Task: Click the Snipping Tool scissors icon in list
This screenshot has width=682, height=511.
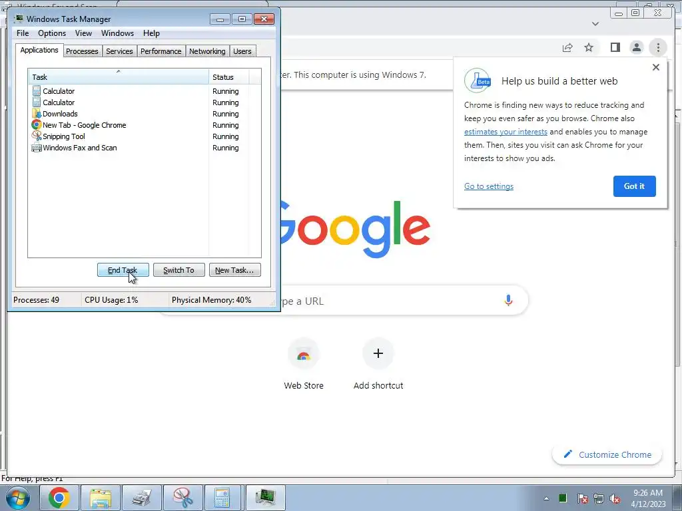Action: [37, 136]
